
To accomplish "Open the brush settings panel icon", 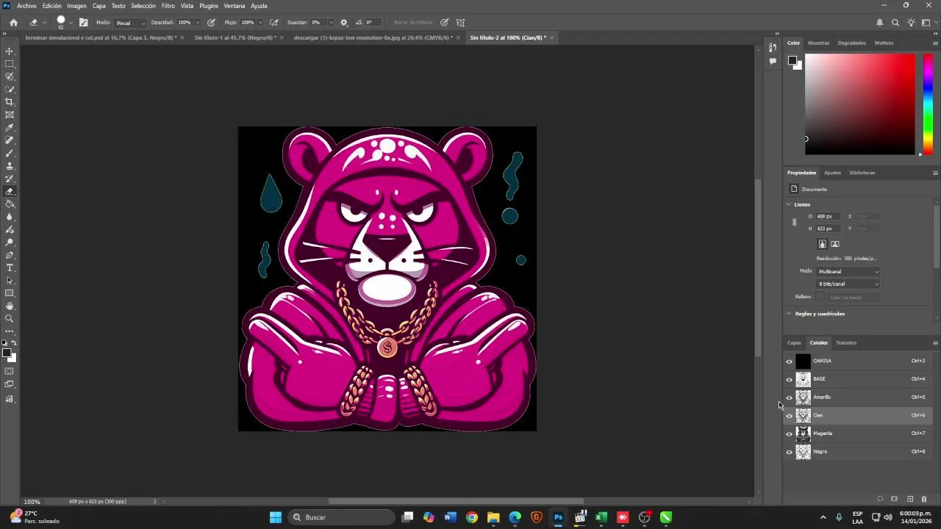I will (84, 23).
